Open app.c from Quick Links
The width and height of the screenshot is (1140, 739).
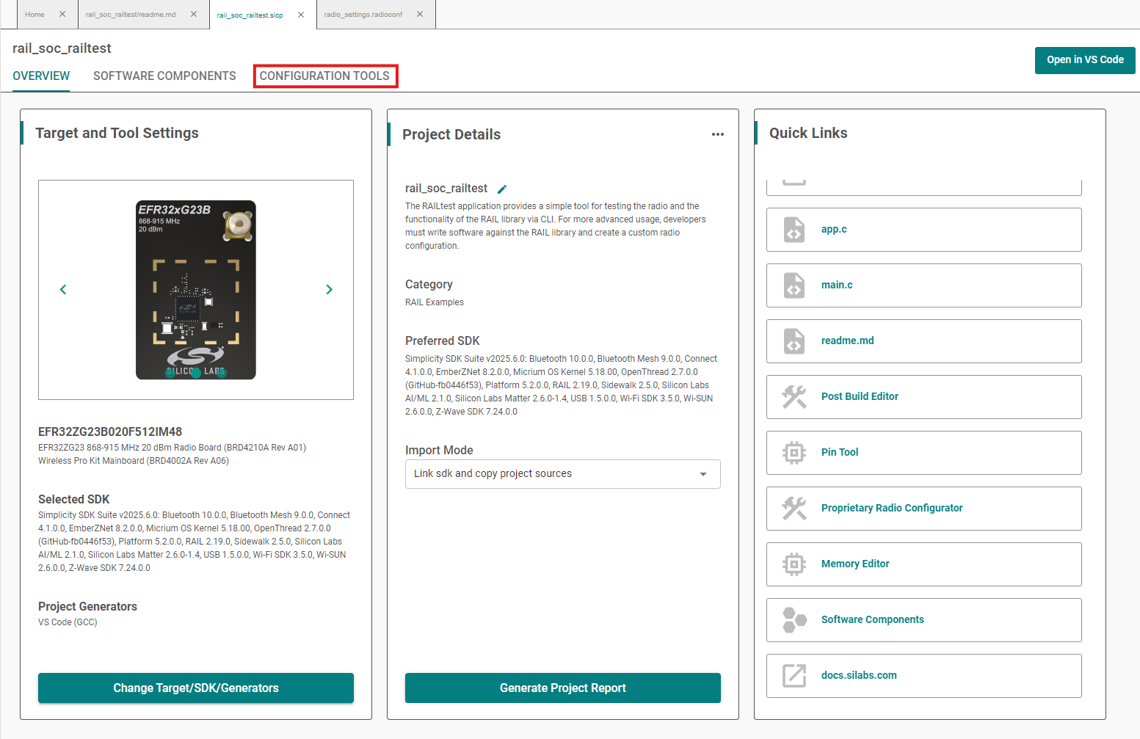click(833, 229)
